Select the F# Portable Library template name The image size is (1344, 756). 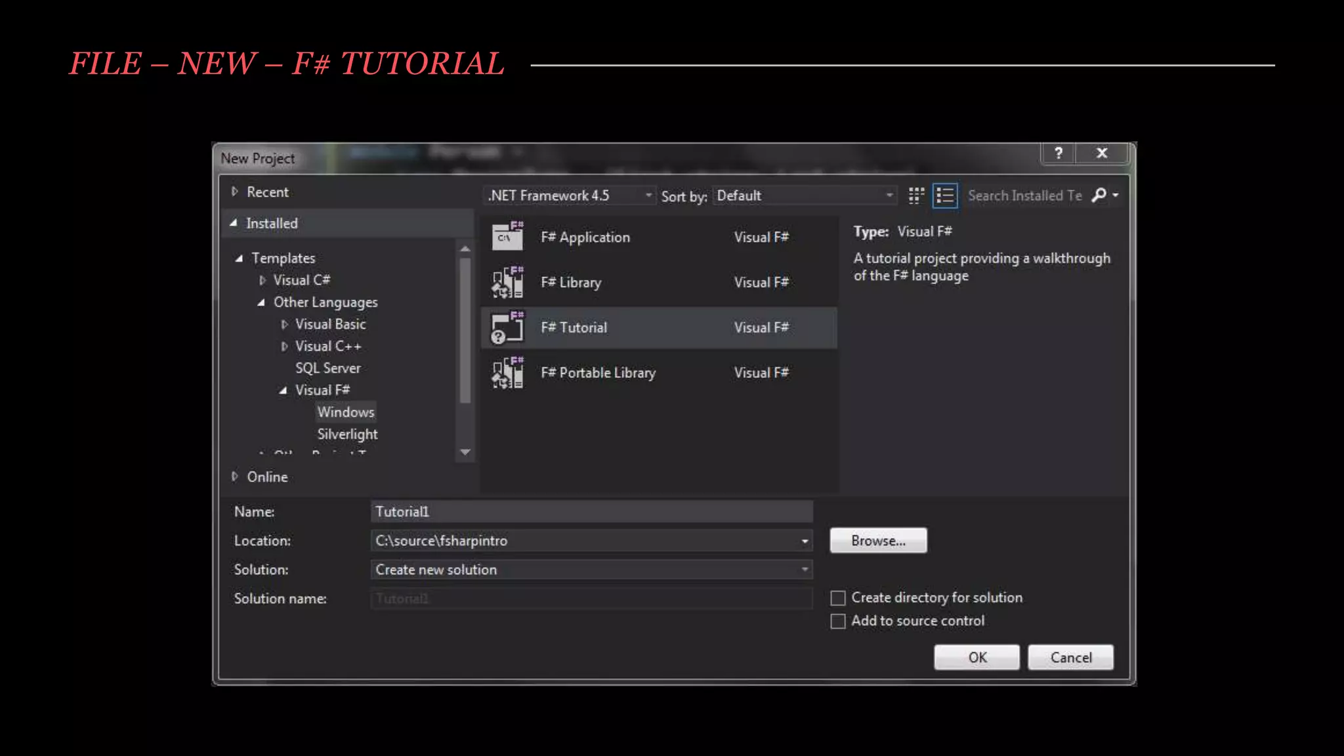tap(598, 373)
